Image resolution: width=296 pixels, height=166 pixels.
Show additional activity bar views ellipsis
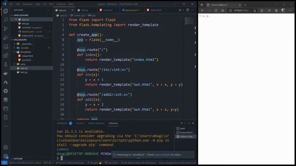[6, 126]
